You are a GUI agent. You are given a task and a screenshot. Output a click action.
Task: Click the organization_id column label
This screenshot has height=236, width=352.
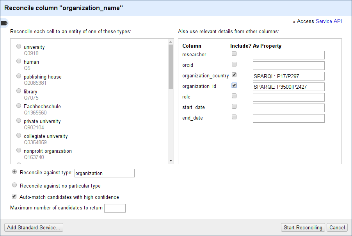pyautogui.click(x=199, y=86)
